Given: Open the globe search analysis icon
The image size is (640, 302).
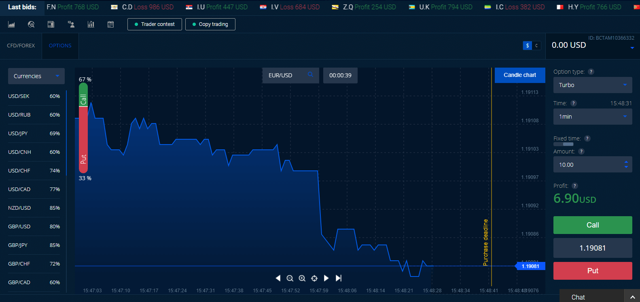Looking at the screenshot, I should click(x=31, y=24).
